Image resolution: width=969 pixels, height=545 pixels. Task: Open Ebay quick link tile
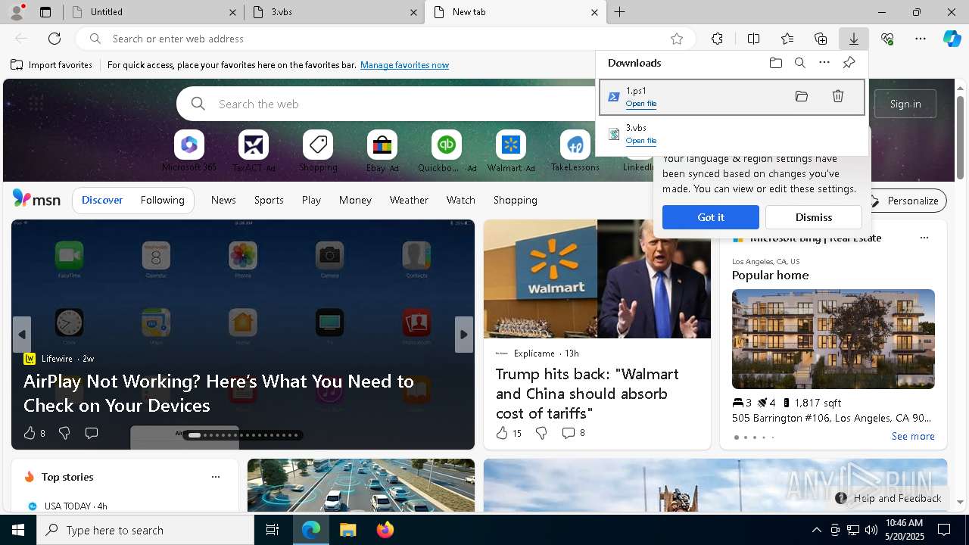pyautogui.click(x=382, y=151)
